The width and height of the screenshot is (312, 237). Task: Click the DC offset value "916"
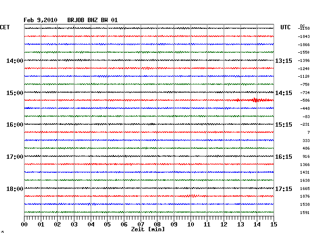pos(306,156)
